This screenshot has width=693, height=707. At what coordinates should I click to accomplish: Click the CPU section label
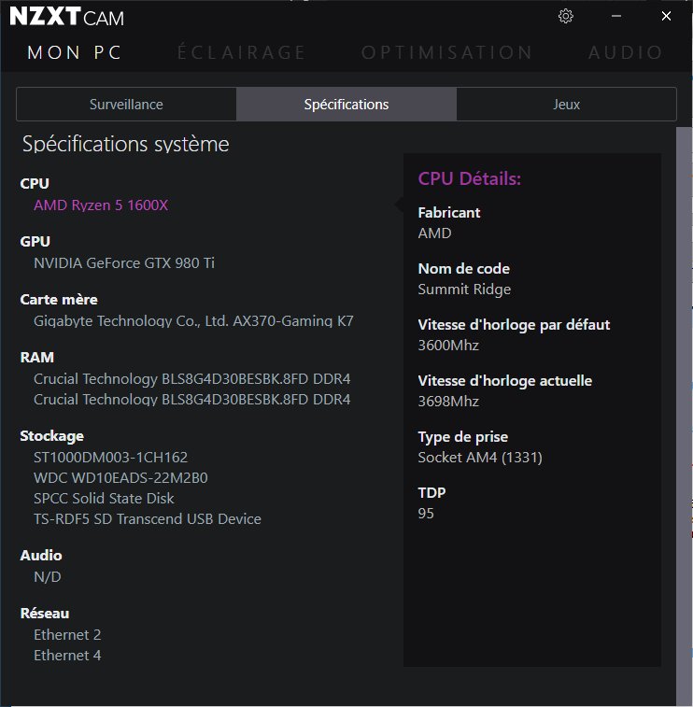click(x=35, y=183)
